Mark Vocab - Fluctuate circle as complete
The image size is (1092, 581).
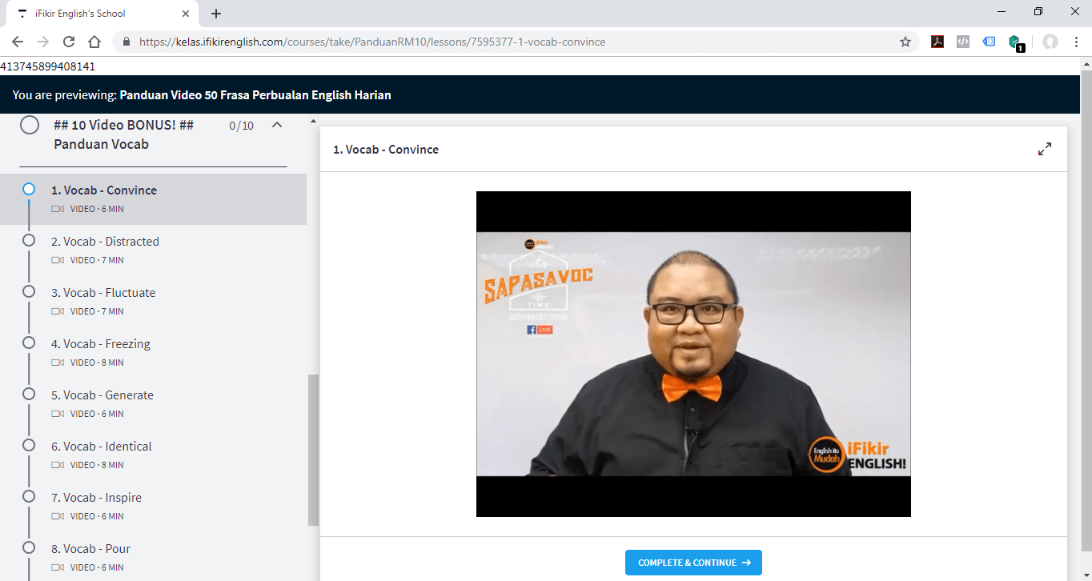pyautogui.click(x=29, y=291)
